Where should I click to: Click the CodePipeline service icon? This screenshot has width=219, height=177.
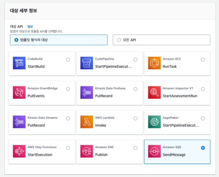click(x=87, y=63)
